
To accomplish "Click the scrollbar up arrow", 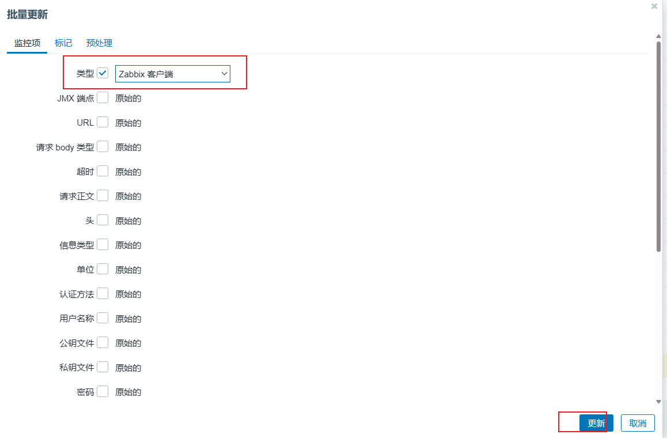I will [658, 37].
